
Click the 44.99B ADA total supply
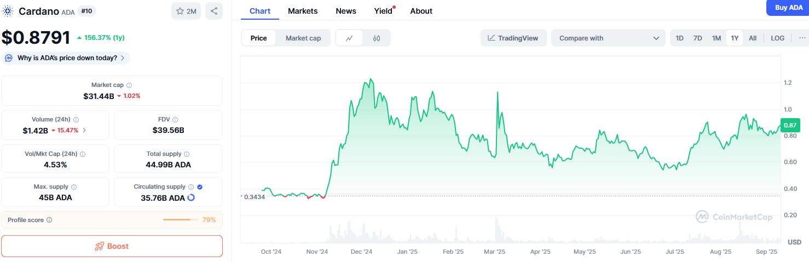point(168,165)
